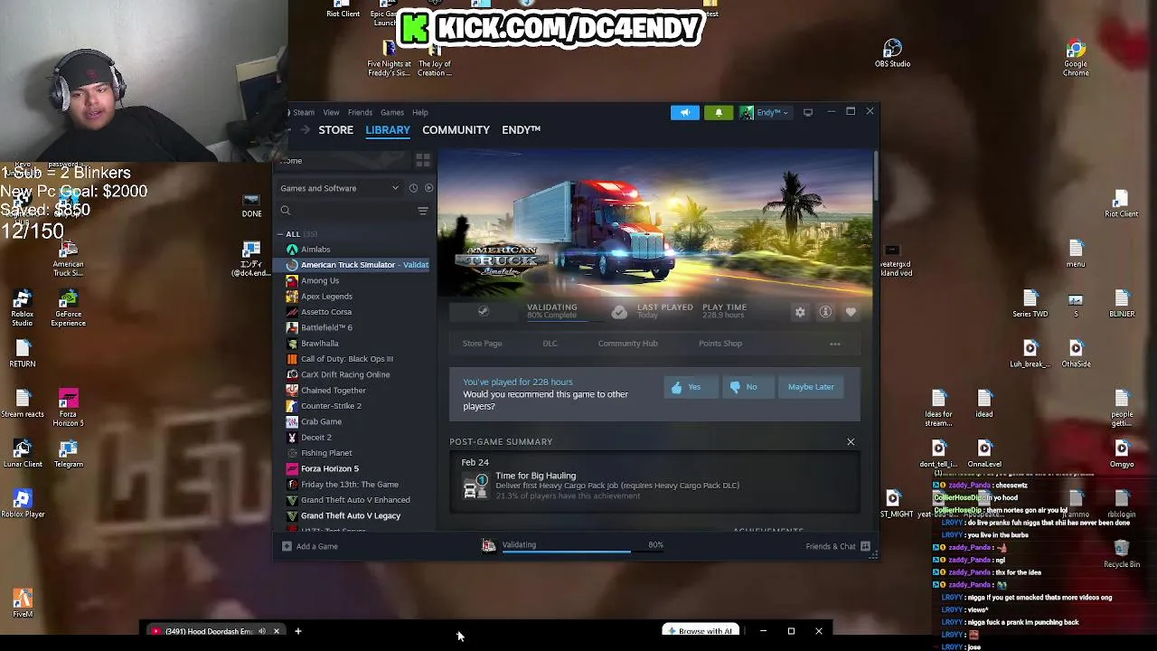Open the ENDY profile tab
This screenshot has height=651, width=1157.
(521, 130)
